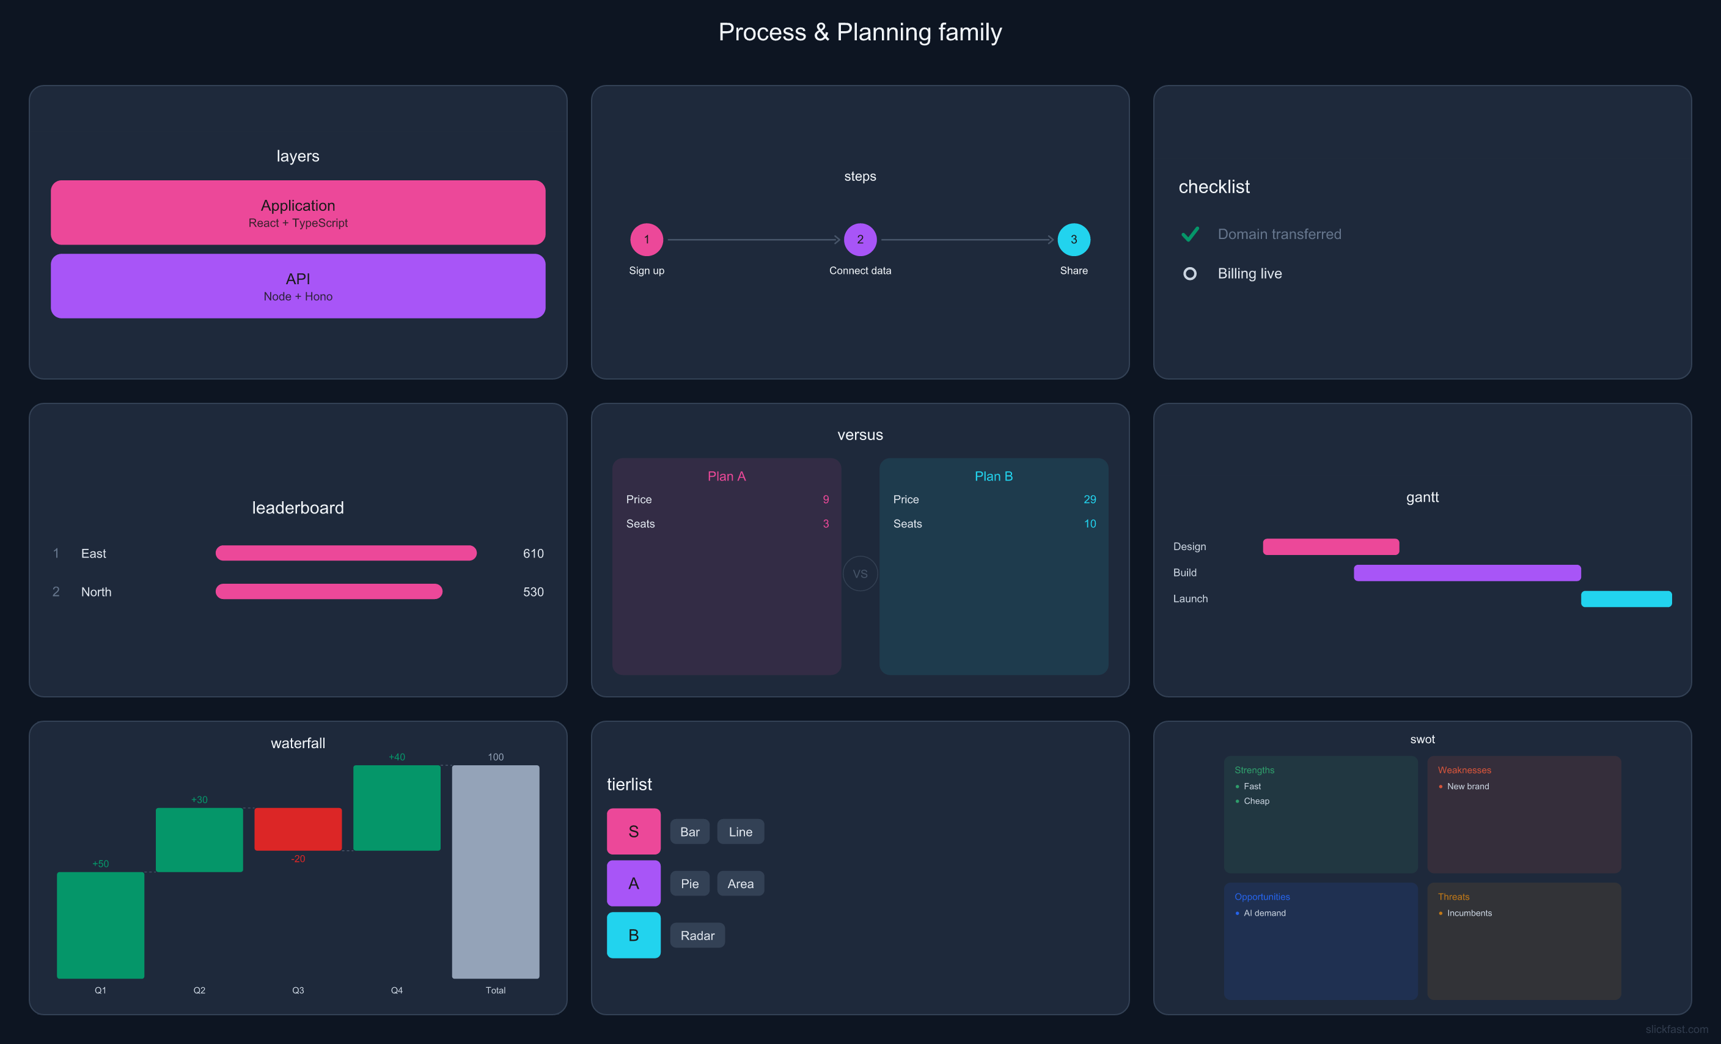1721x1044 pixels.
Task: Click the Threats heading in swot
Action: coord(1453,897)
